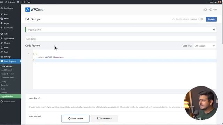Open the WPCode inbox notifications icon

205,10
